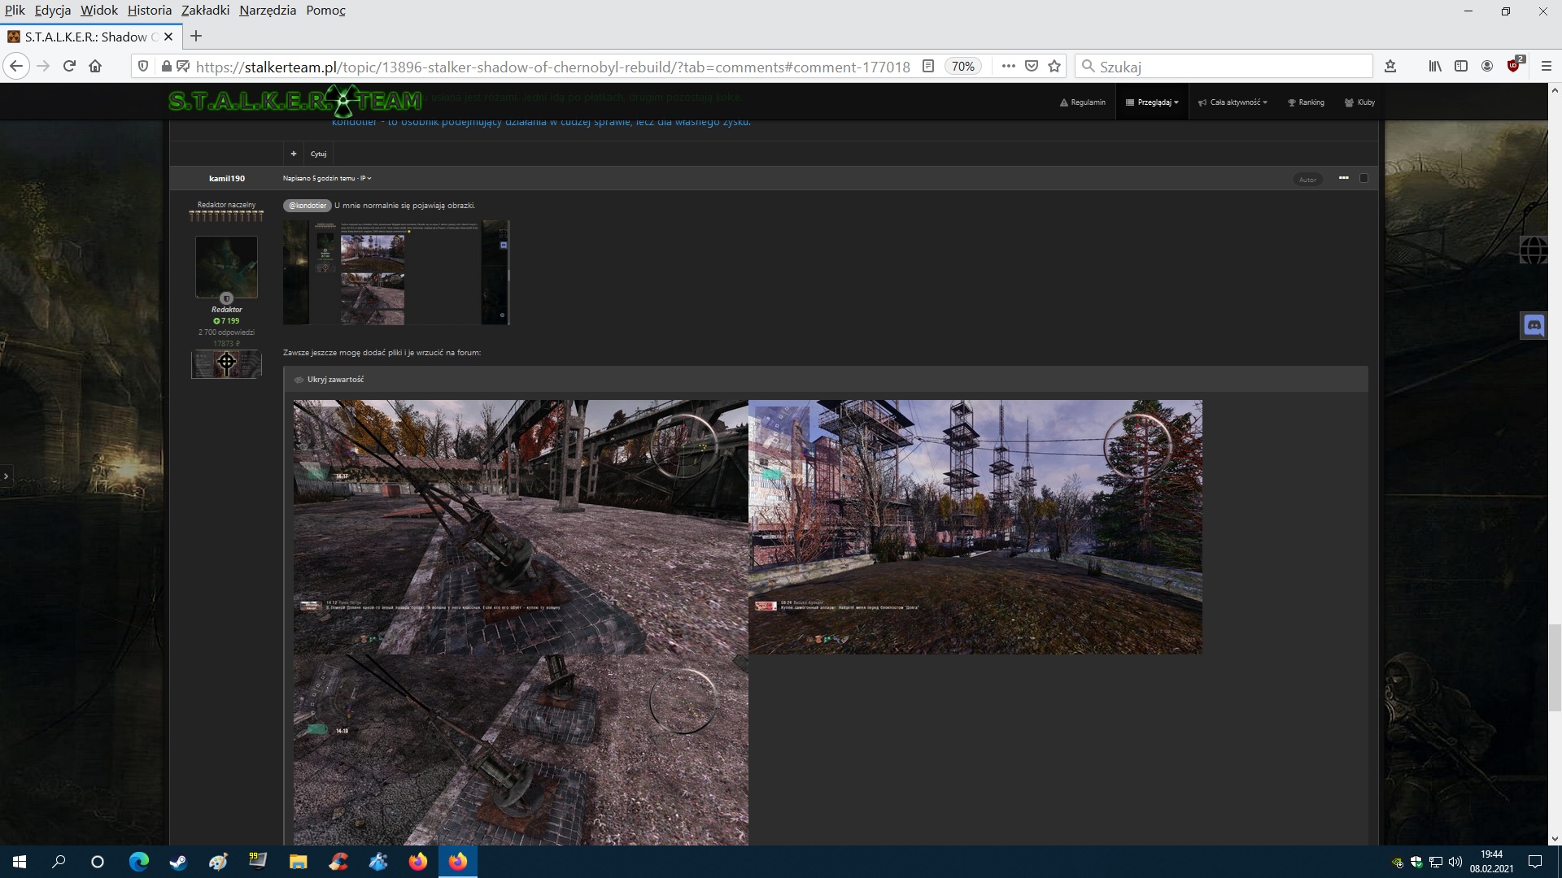The image size is (1562, 878).
Task: Toggle Firefox reader view icon
Action: (x=928, y=67)
